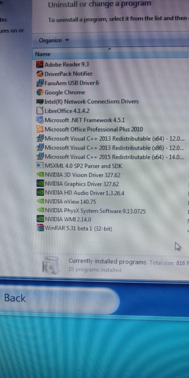Open the Organize dropdown menu
189x378 pixels.
coord(53,40)
